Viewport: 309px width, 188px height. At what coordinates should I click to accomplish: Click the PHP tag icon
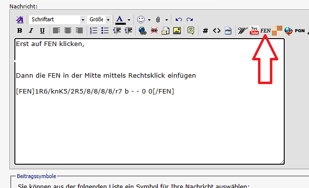[x=228, y=31]
